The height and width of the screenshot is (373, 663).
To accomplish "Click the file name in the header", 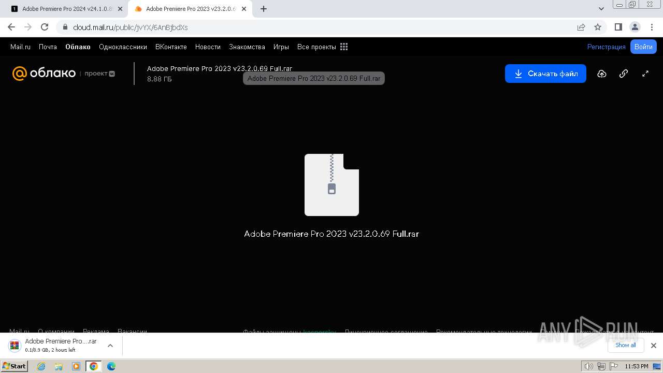I will click(x=220, y=68).
